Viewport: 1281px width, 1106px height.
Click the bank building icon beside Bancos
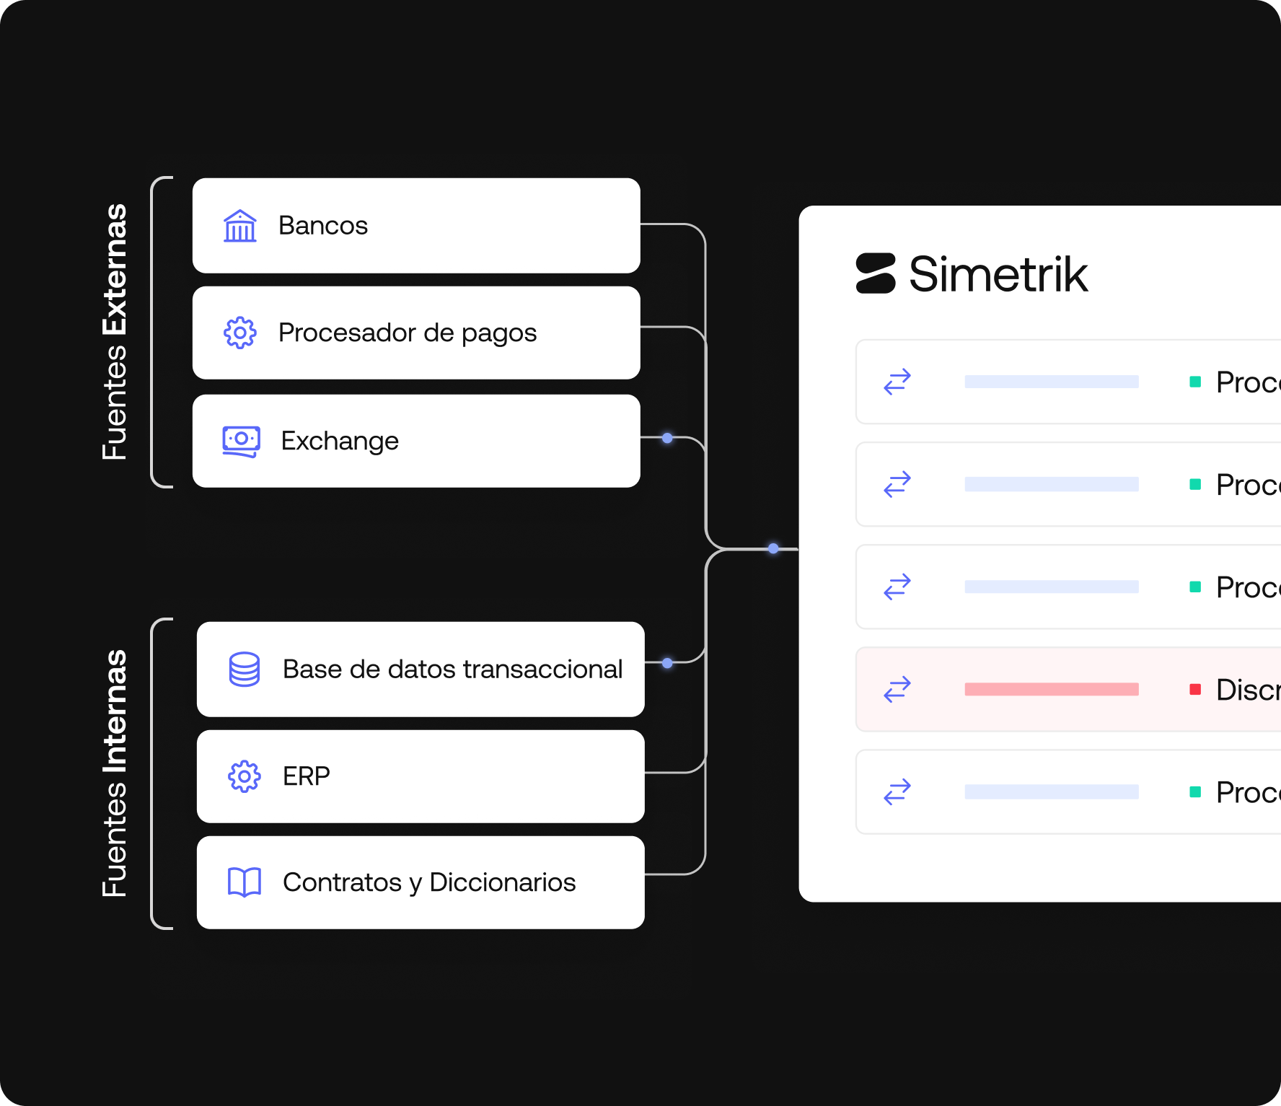[240, 226]
